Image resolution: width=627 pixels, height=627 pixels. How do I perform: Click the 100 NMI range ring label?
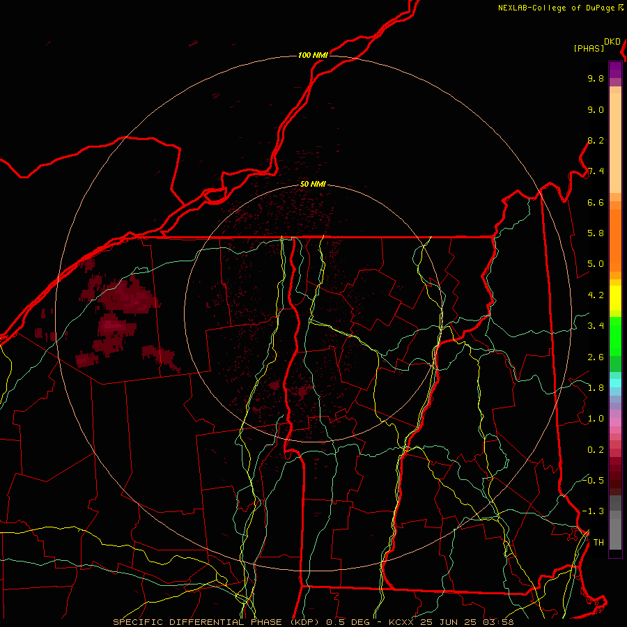[313, 55]
